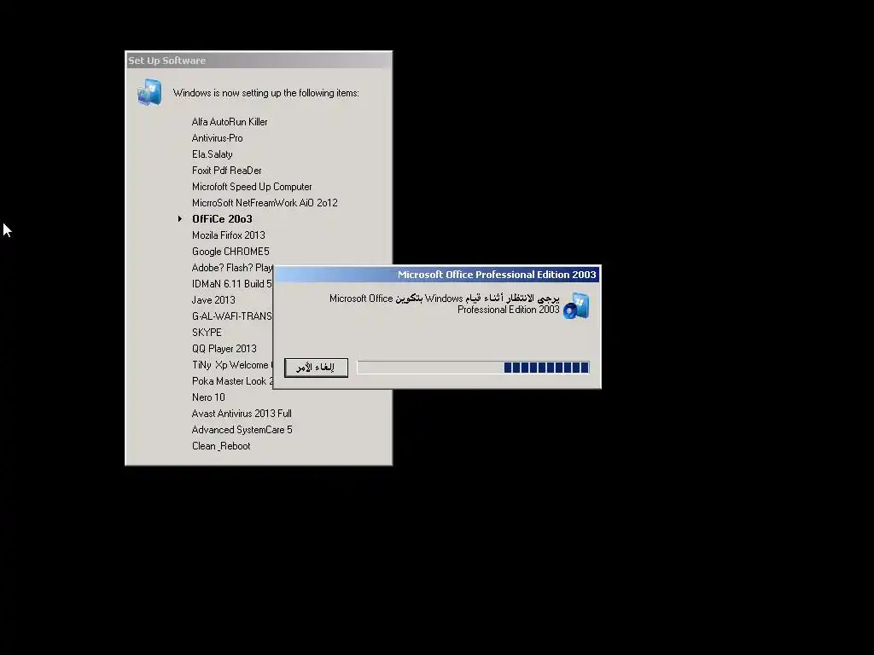Click Nero 10 in the list

click(x=208, y=397)
